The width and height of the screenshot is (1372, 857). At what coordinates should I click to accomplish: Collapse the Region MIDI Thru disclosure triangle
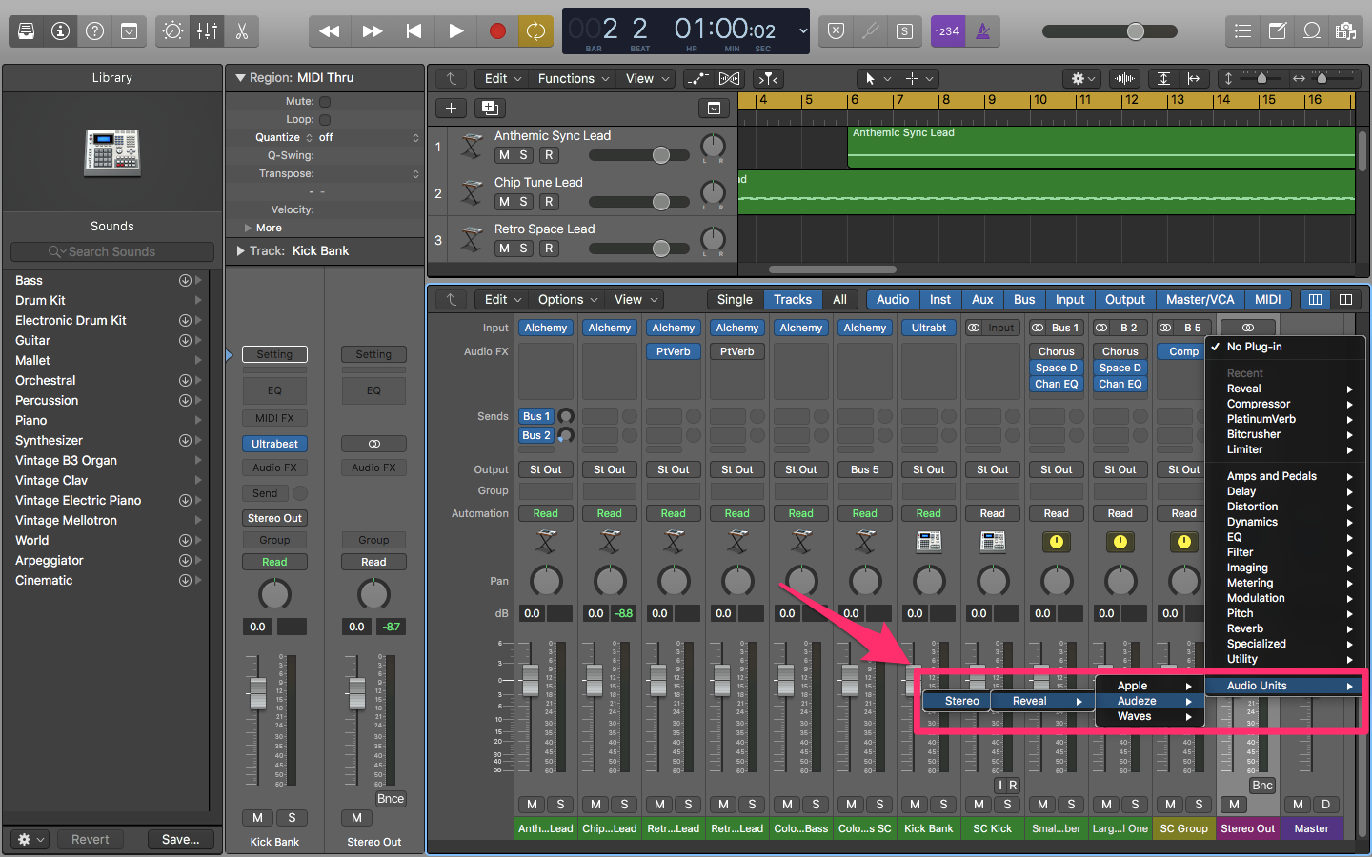click(x=240, y=78)
